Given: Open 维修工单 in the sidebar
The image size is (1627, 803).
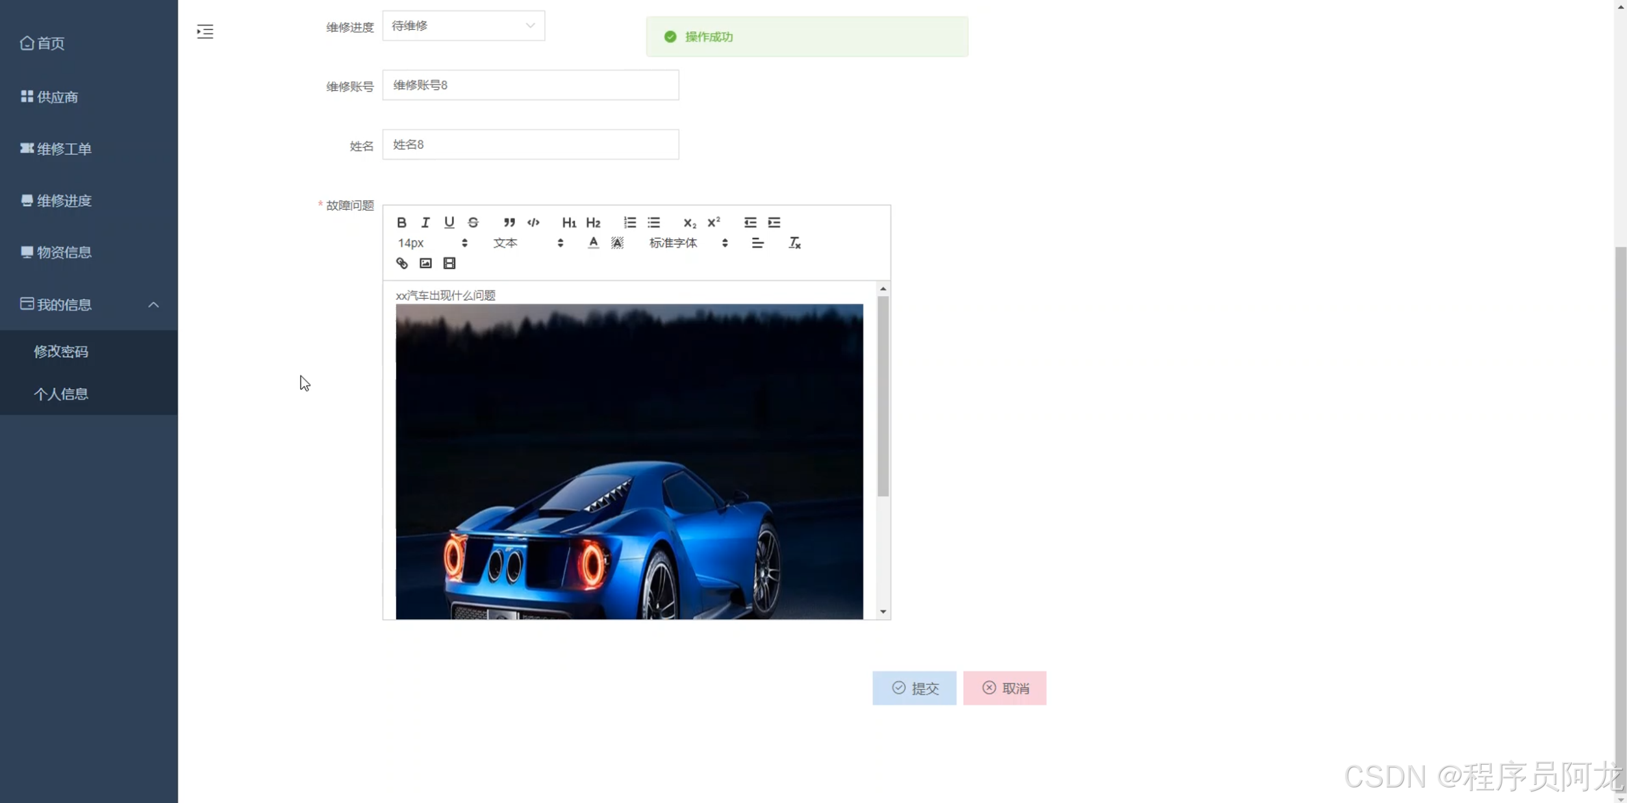Looking at the screenshot, I should tap(64, 149).
